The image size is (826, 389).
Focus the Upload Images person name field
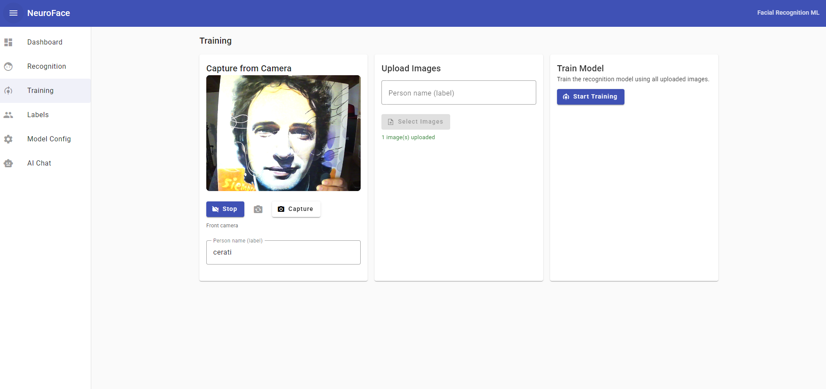(458, 92)
